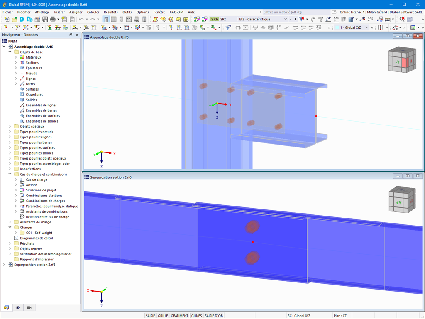Toggle the Tables panel button in toolbar
Viewport: 425px width, 319px height.
114,19
